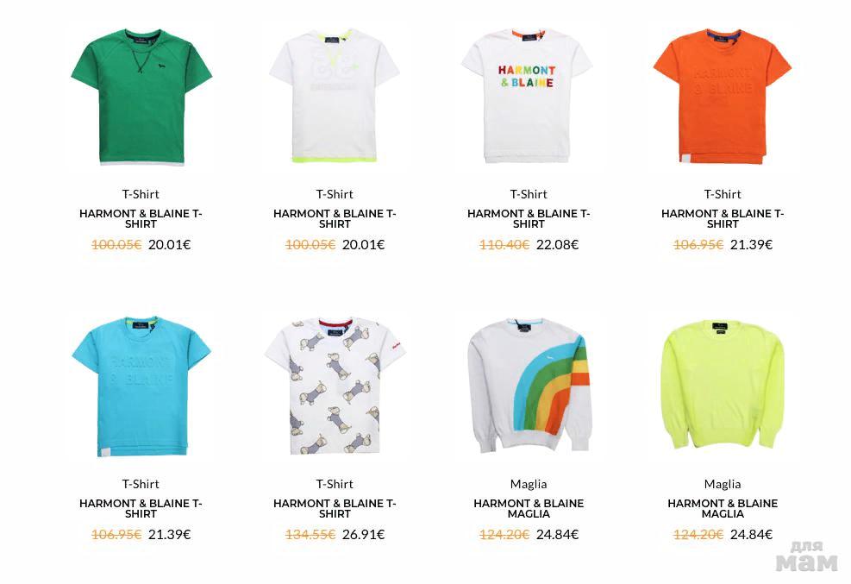
Task: Click the для мам watermark logo
Action: click(806, 556)
